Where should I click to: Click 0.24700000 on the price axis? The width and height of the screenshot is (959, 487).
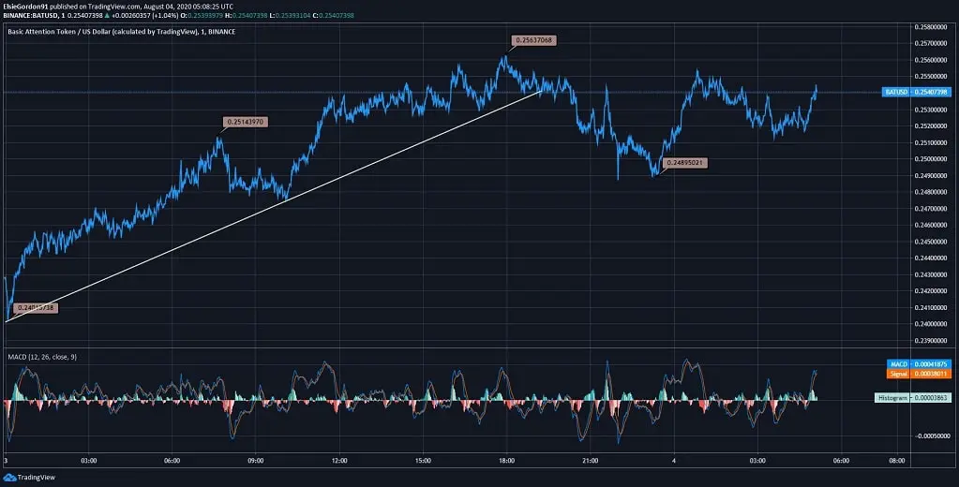pyautogui.click(x=931, y=208)
